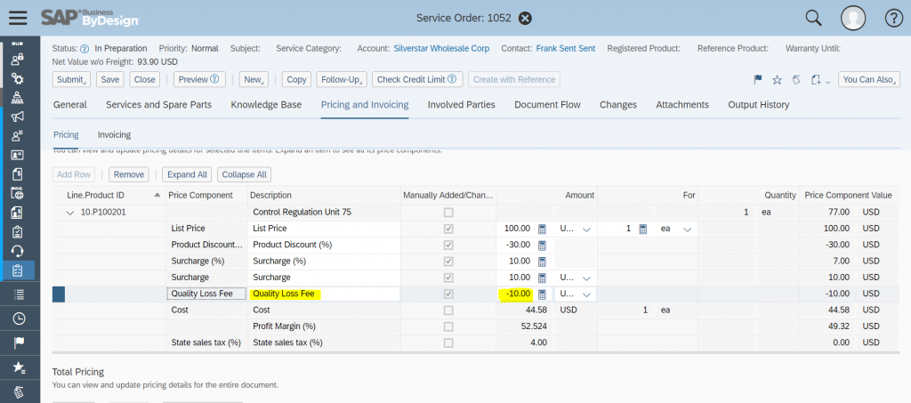Switch to the General tab
This screenshot has width=911, height=403.
(70, 105)
